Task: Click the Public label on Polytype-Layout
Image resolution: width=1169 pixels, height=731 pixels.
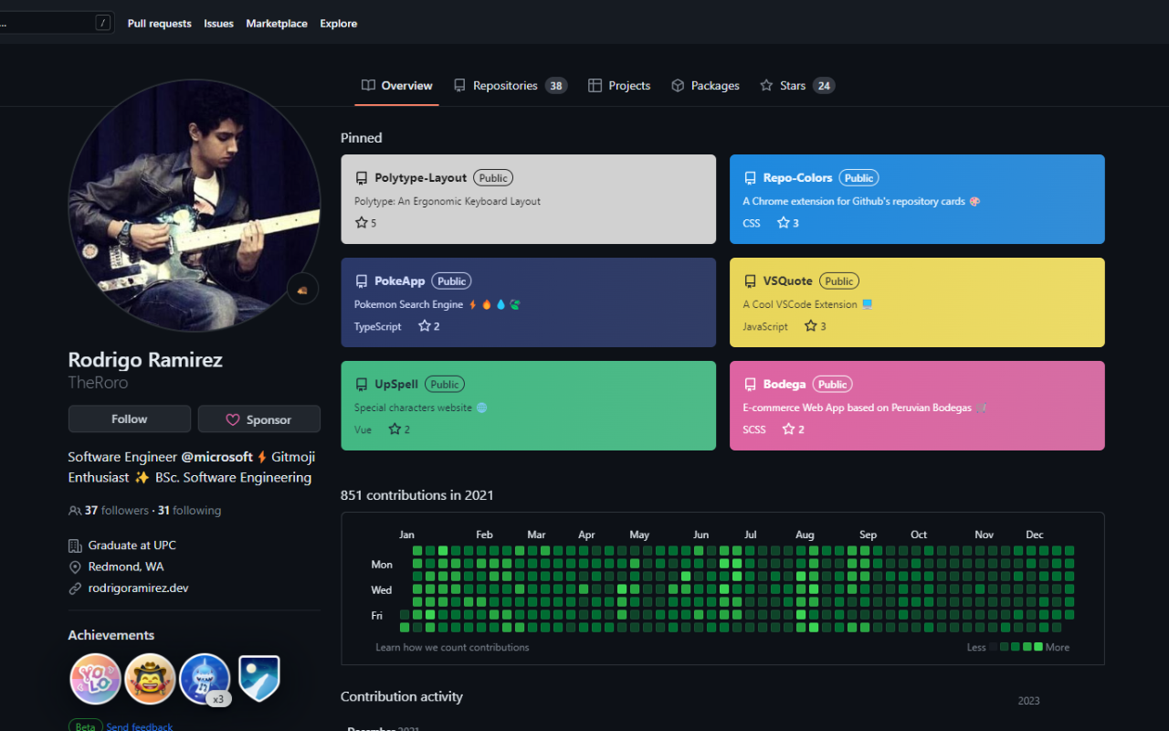Action: tap(493, 178)
